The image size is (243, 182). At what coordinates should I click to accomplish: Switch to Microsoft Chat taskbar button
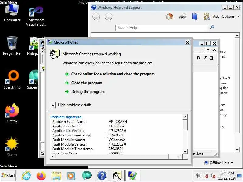tap(117, 176)
